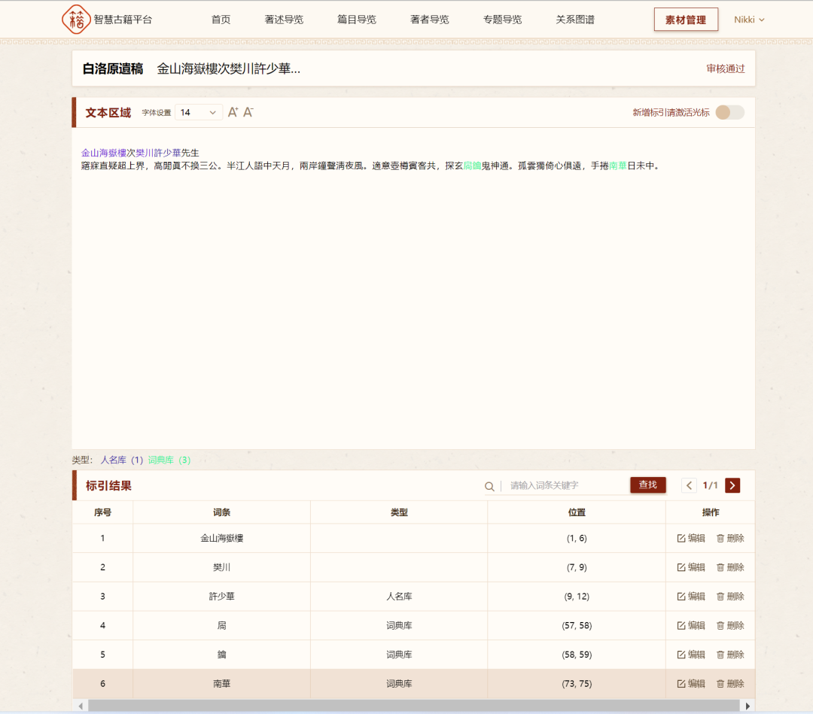Image resolution: width=813 pixels, height=714 pixels.
Task: Click highlighted 許少華 in text
Action: click(167, 153)
